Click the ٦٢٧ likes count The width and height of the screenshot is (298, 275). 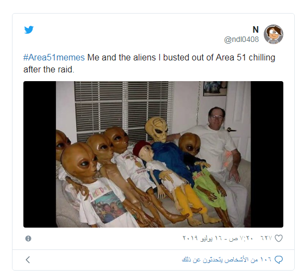[x=266, y=239]
